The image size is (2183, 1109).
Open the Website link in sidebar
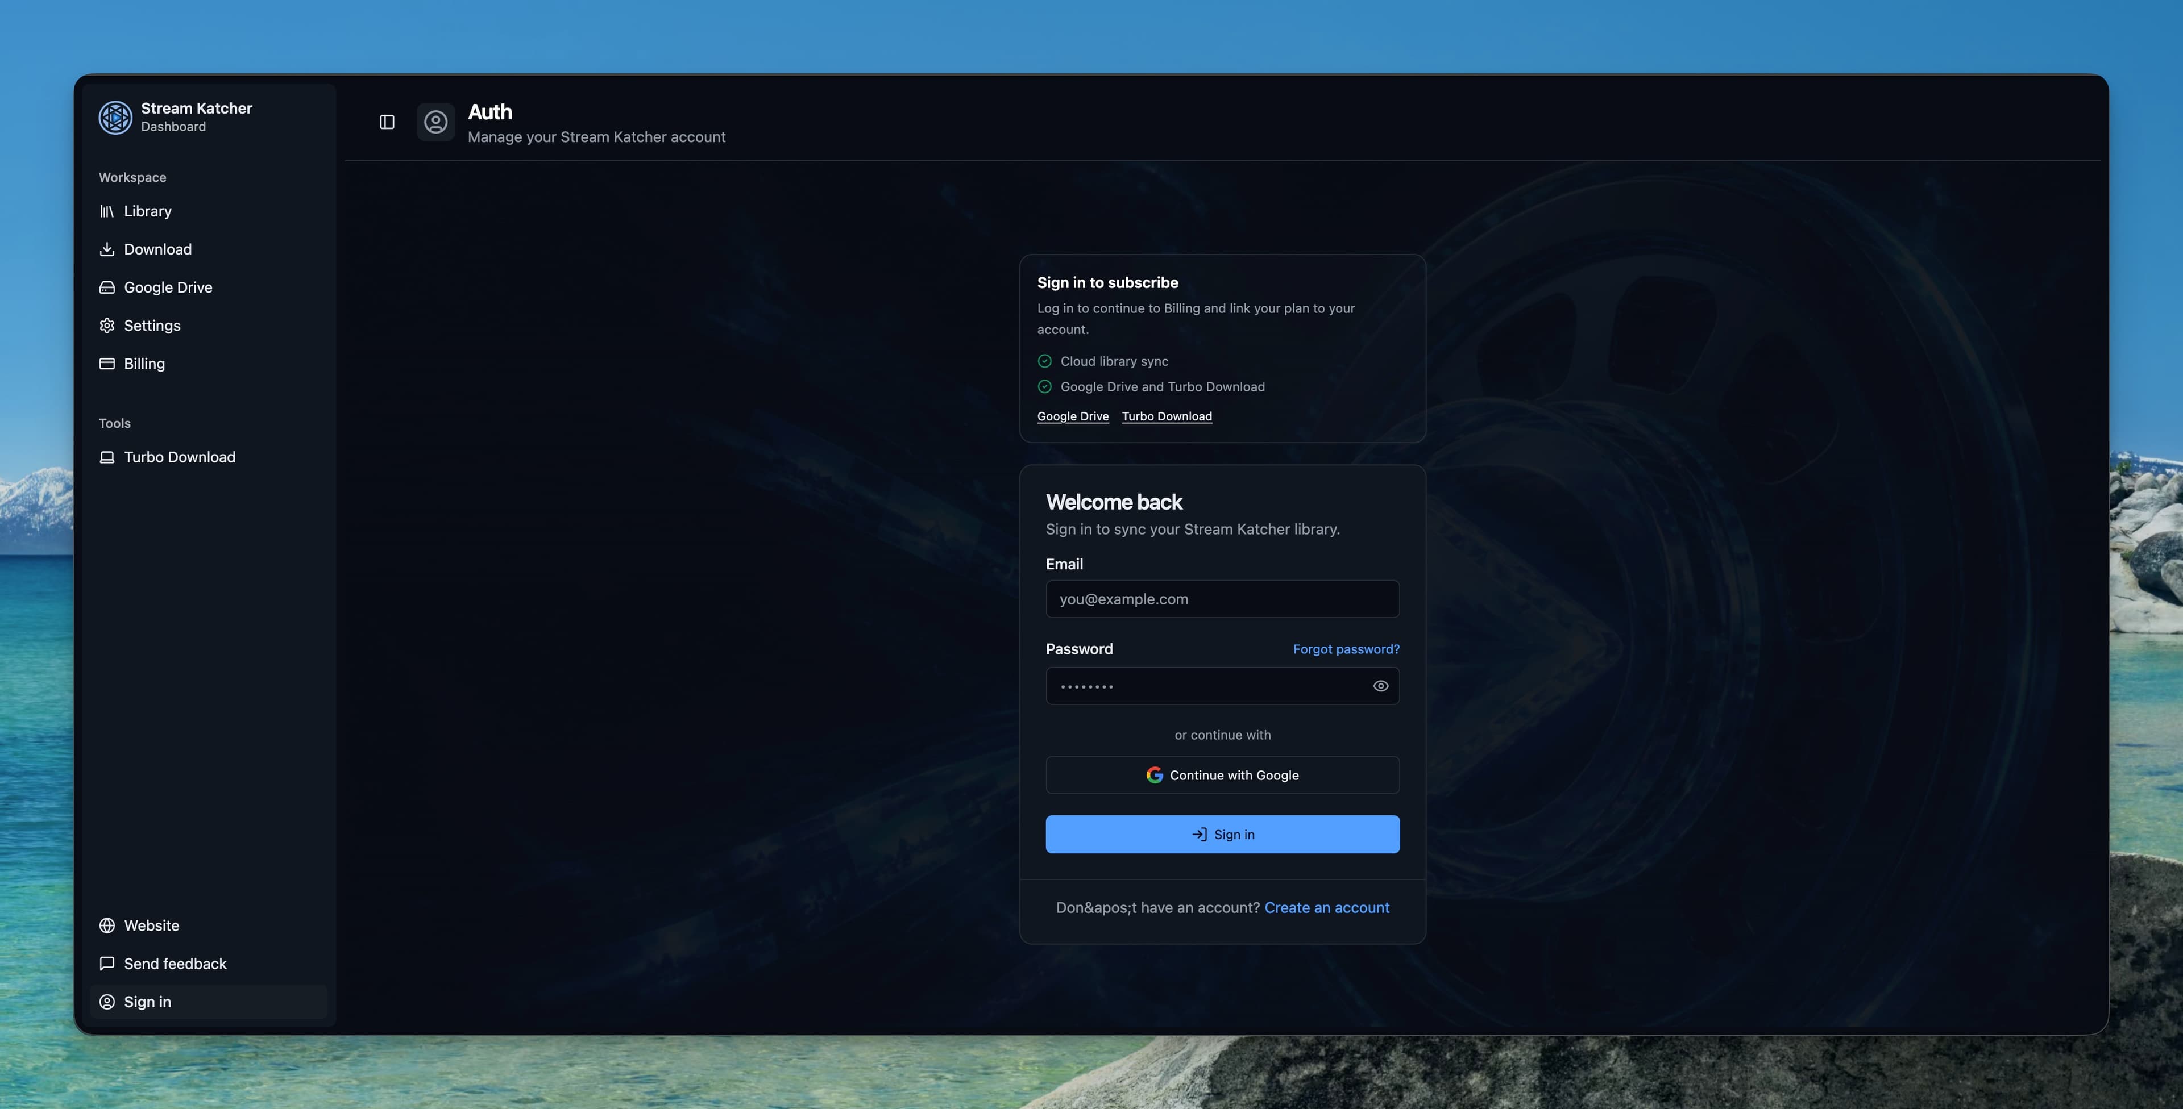(209, 925)
